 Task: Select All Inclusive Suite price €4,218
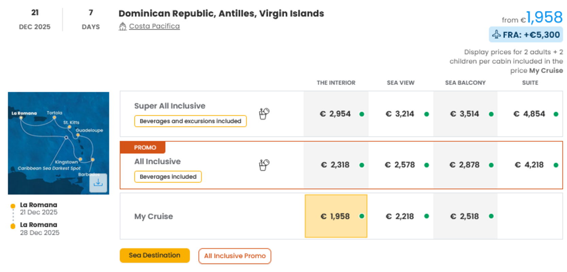[x=530, y=165]
